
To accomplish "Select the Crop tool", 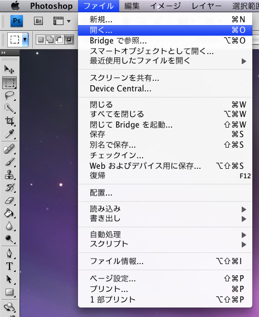I will click(x=9, y=121).
